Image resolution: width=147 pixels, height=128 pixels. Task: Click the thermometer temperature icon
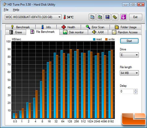pyautogui.click(x=64, y=17)
